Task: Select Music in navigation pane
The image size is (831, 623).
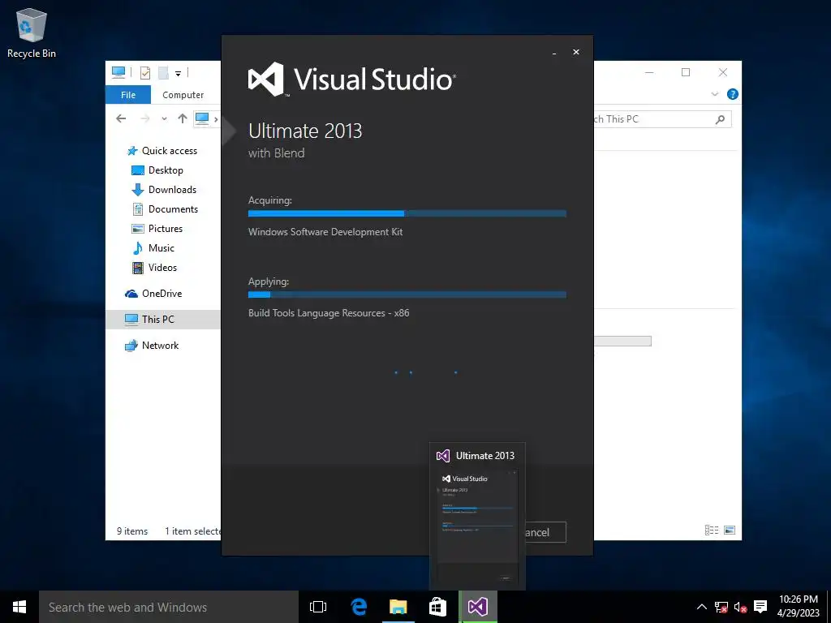Action: pos(153,248)
